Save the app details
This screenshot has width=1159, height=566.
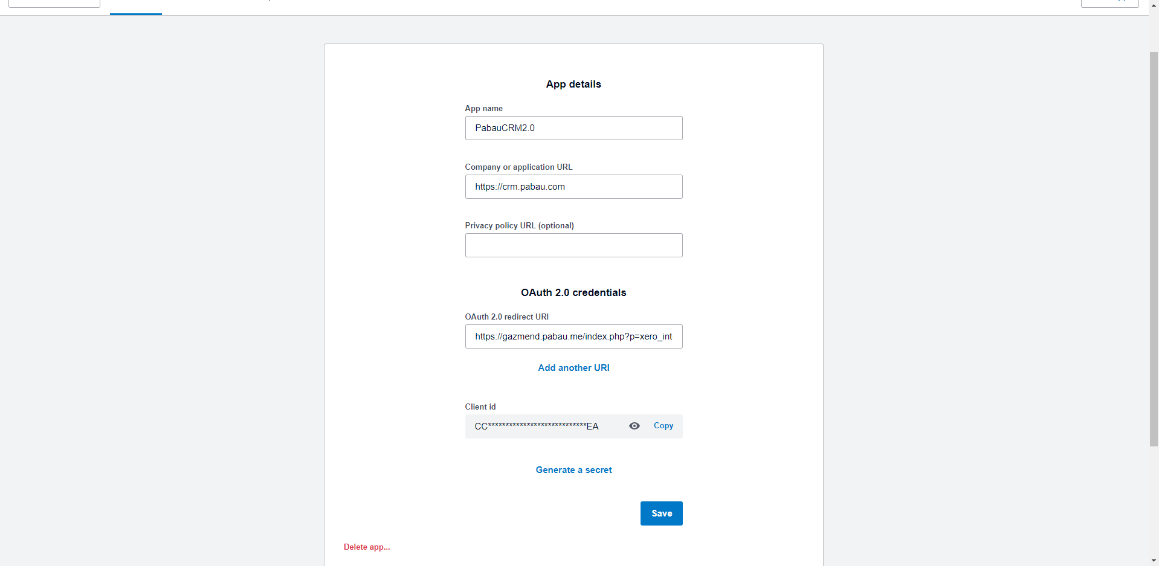(x=661, y=513)
